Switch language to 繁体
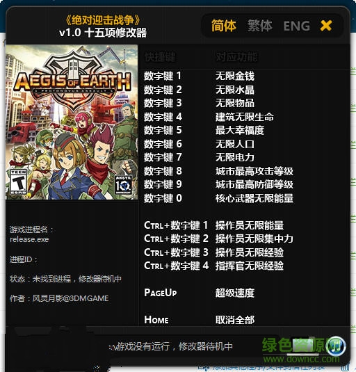356x372 pixels. [260, 26]
